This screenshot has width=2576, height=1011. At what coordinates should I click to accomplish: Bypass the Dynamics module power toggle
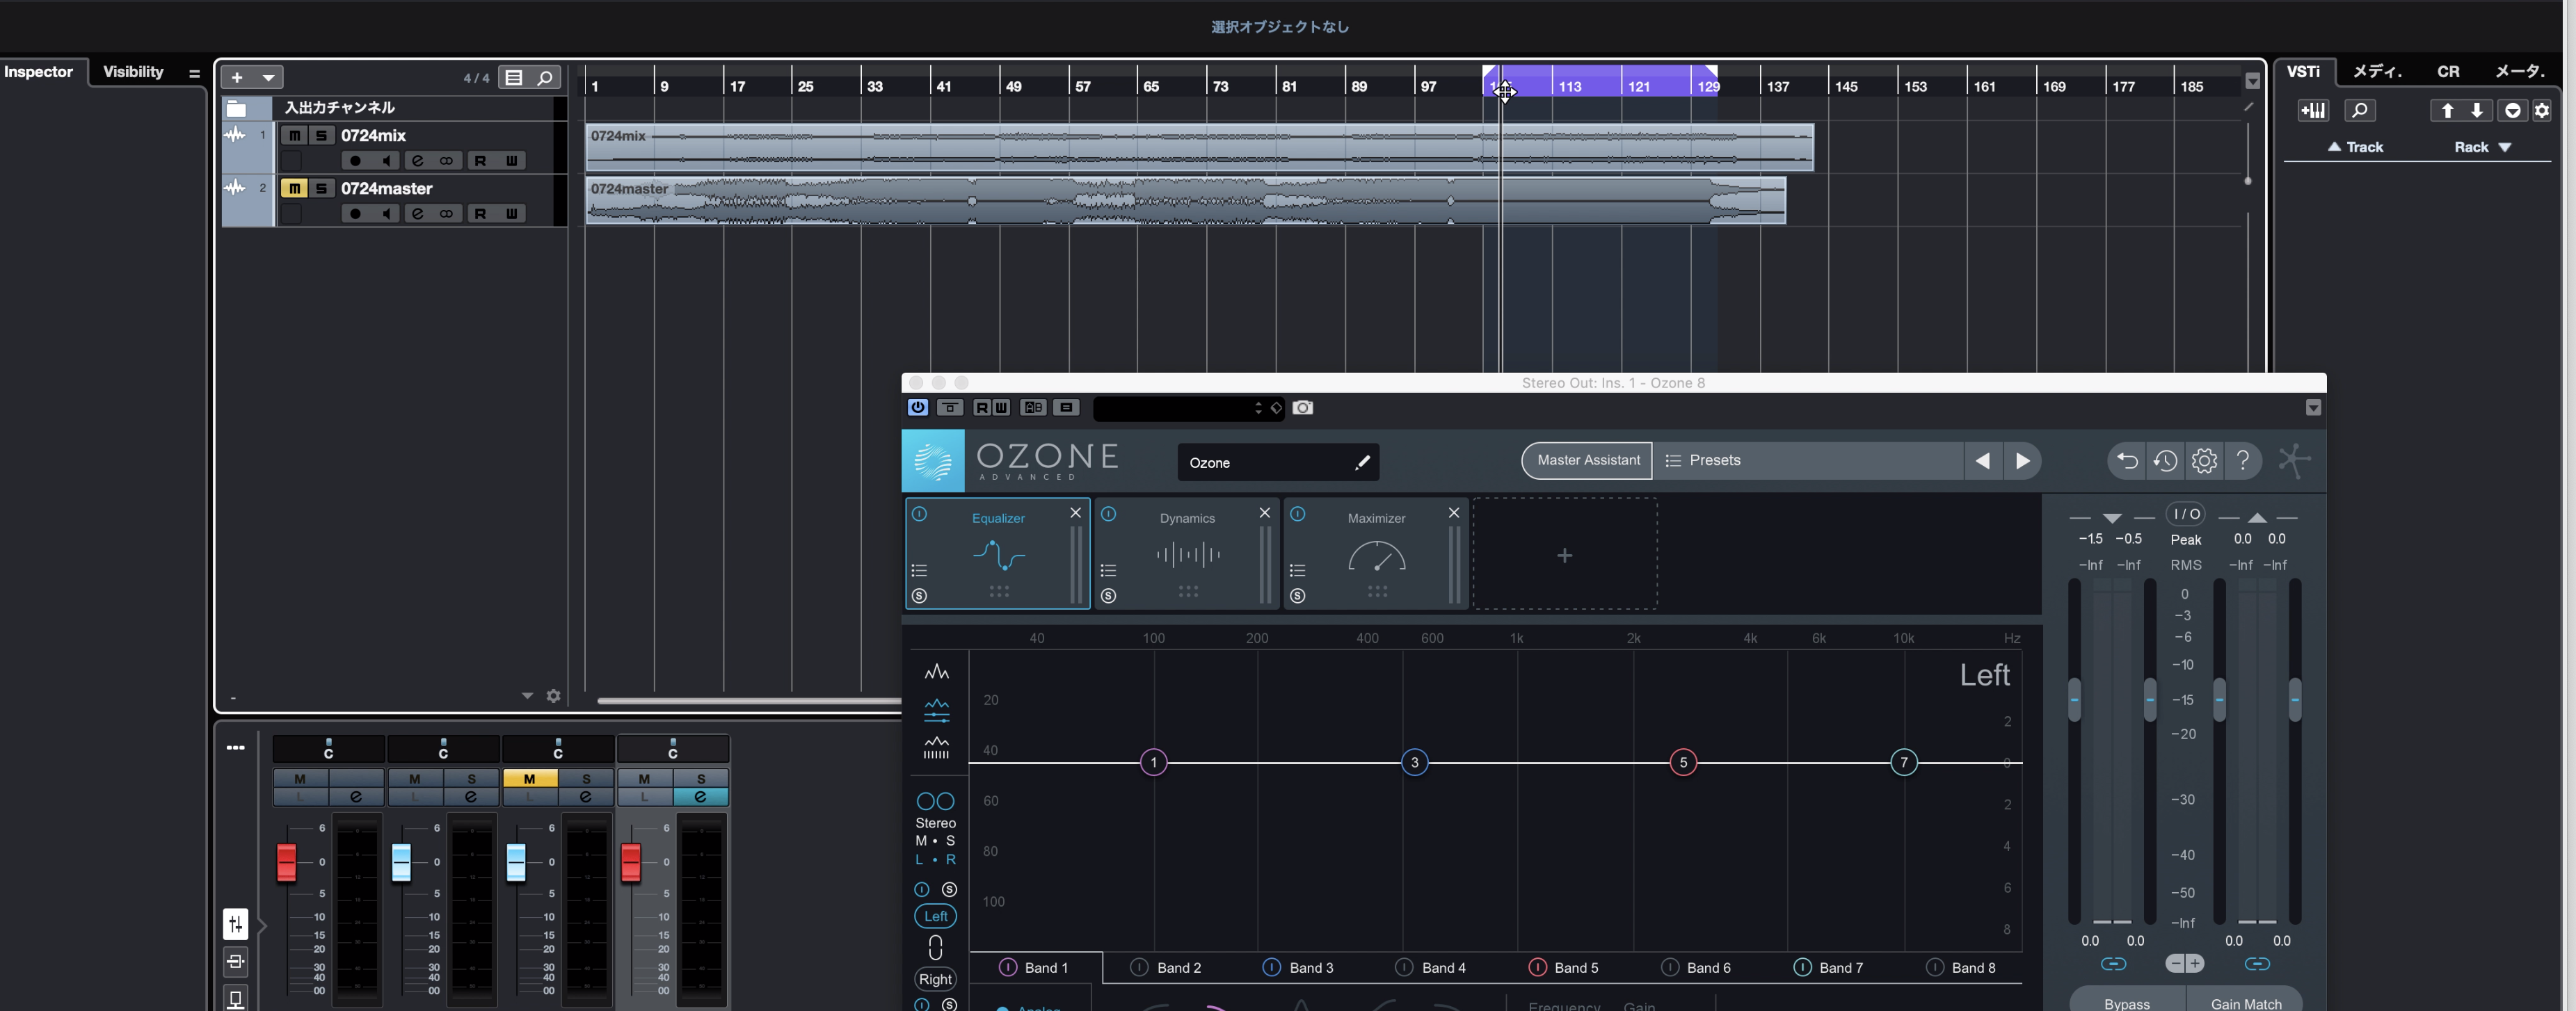[x=1108, y=514]
